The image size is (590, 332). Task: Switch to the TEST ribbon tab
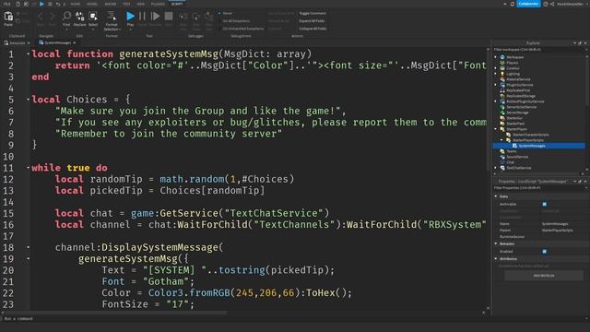(x=126, y=4)
